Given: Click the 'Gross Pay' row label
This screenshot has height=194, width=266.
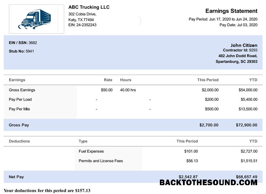Looking at the screenshot, I should click(x=19, y=125).
